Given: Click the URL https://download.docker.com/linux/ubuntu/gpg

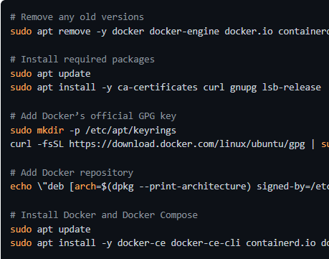Looking at the screenshot, I should coord(187,144).
